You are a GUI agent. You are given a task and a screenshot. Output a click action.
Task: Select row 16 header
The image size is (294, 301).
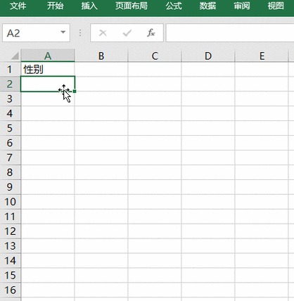pos(11,290)
